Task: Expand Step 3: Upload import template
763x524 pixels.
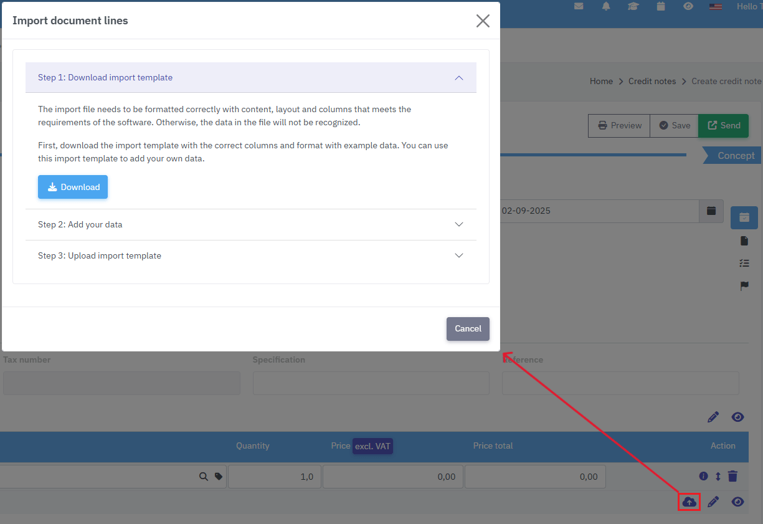Action: [250, 255]
